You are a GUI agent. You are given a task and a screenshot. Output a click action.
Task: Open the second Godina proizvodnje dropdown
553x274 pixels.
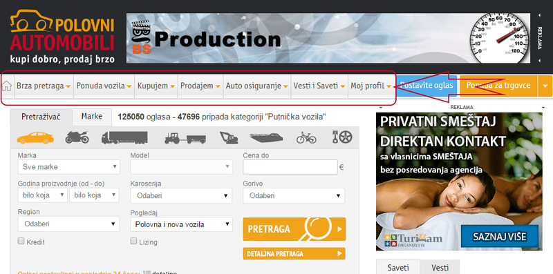click(x=94, y=195)
